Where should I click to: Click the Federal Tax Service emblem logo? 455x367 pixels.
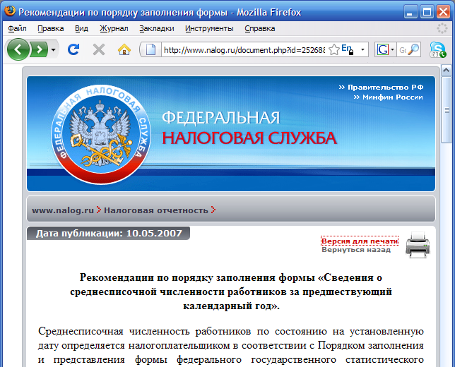(101, 134)
